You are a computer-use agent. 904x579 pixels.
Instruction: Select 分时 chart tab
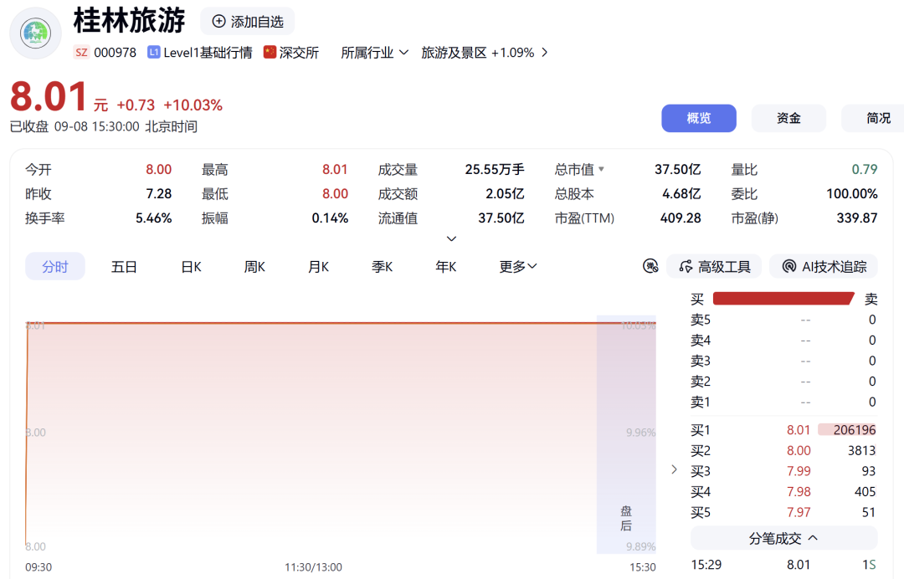(54, 267)
